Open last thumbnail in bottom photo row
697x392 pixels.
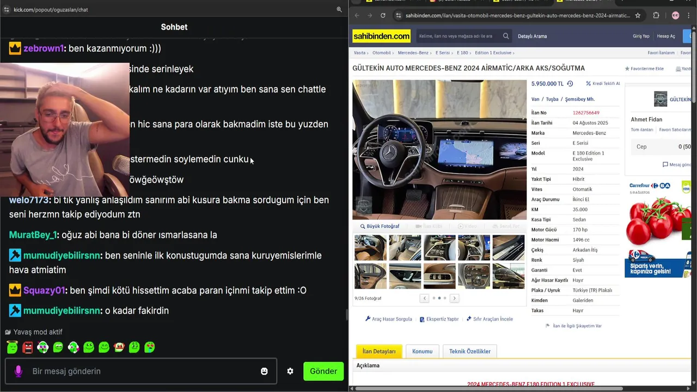[508, 276]
